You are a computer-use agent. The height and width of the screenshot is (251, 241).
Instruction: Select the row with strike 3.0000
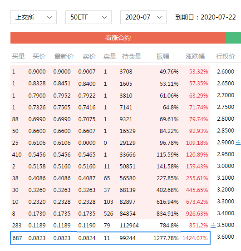[x=110, y=166]
